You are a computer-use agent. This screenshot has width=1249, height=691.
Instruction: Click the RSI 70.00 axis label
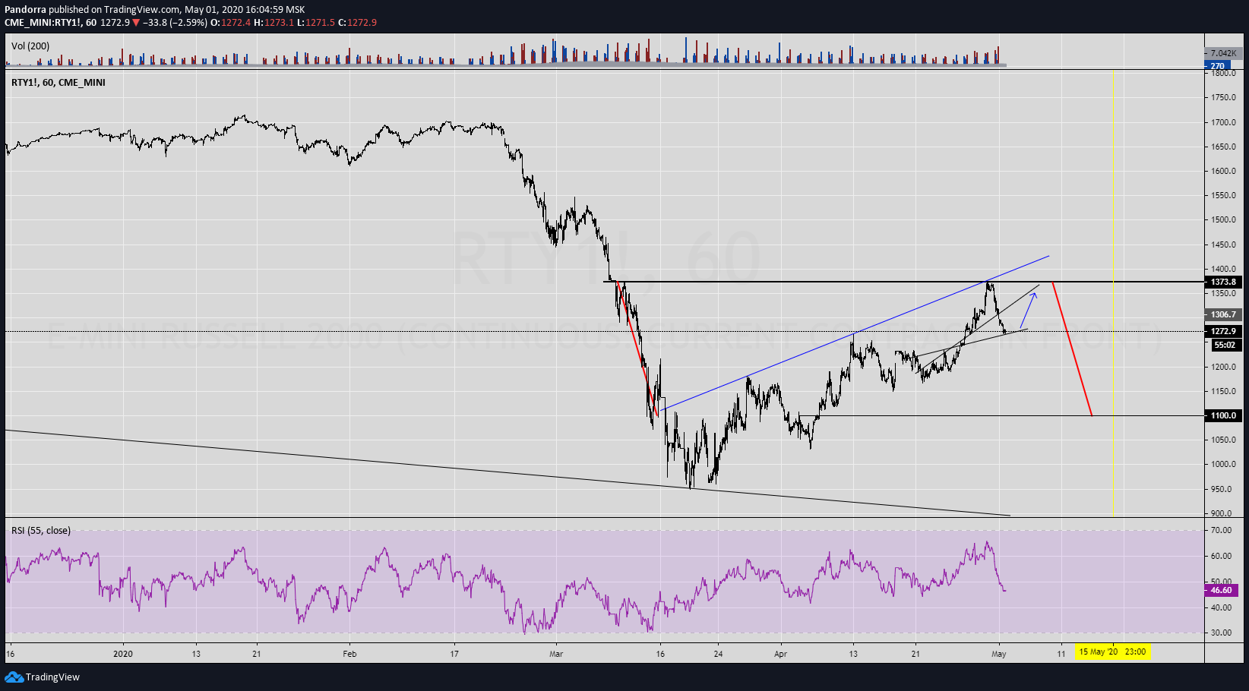point(1221,530)
